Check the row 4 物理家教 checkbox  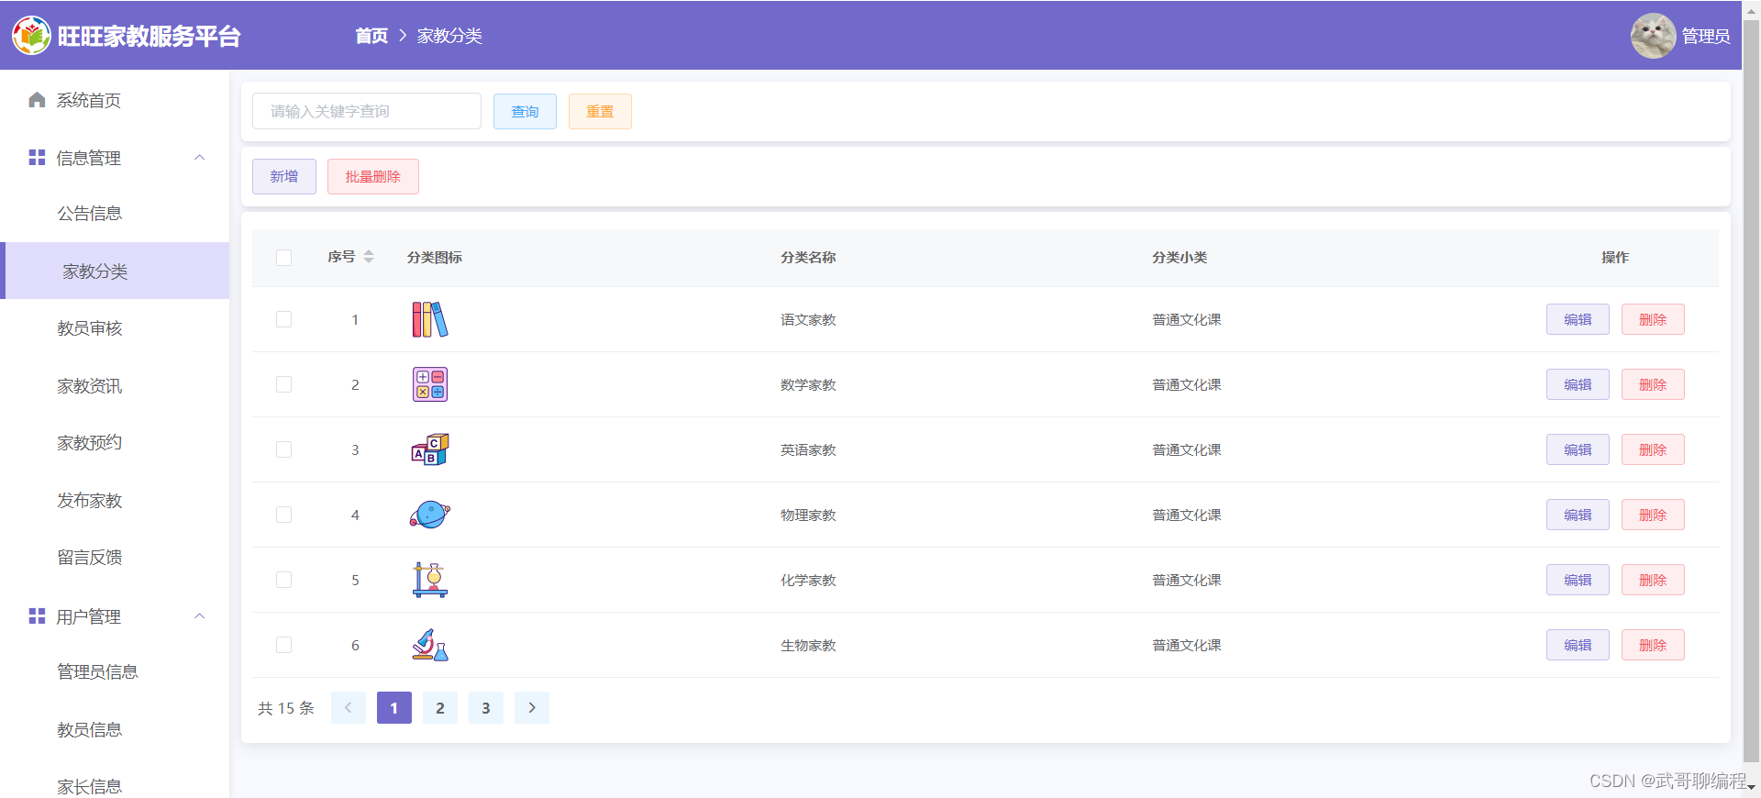click(x=284, y=515)
